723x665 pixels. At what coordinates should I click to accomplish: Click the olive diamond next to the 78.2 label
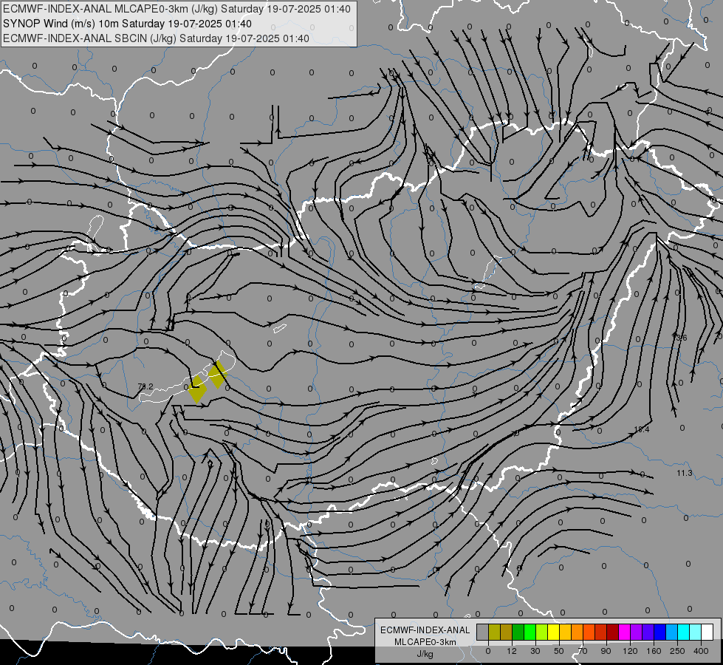click(197, 389)
